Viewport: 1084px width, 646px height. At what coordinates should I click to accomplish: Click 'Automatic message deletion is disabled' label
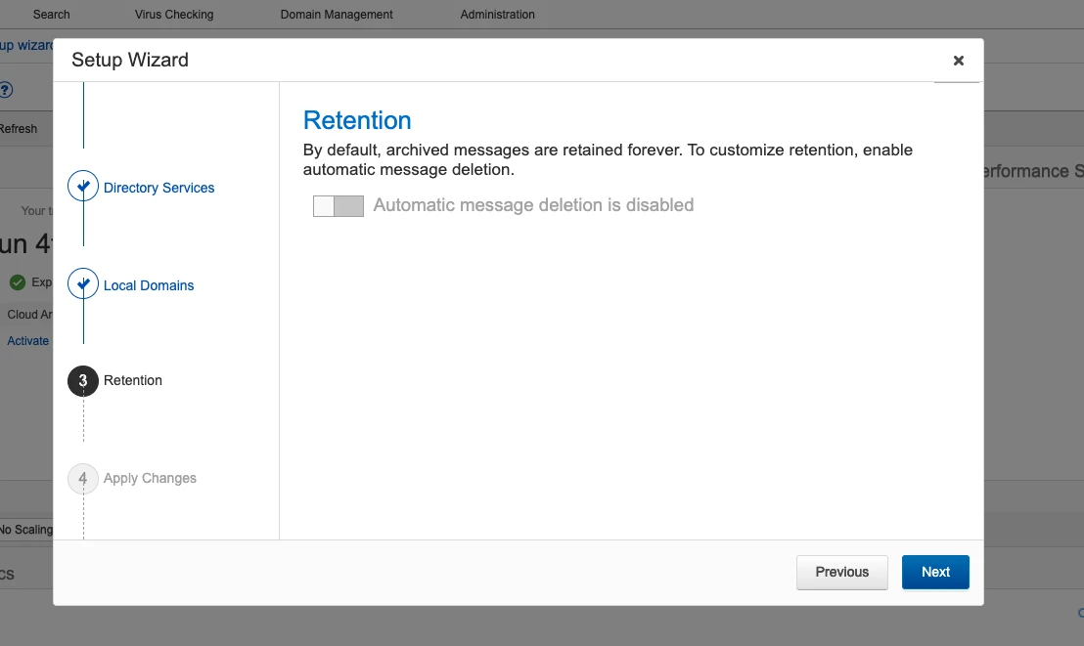pos(534,205)
